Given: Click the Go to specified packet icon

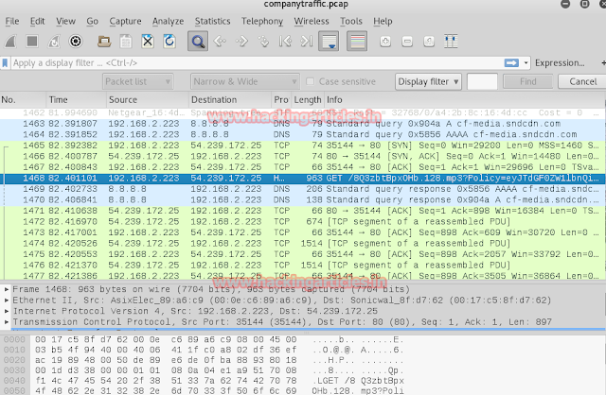Looking at the screenshot, I should pyautogui.click(x=263, y=42).
